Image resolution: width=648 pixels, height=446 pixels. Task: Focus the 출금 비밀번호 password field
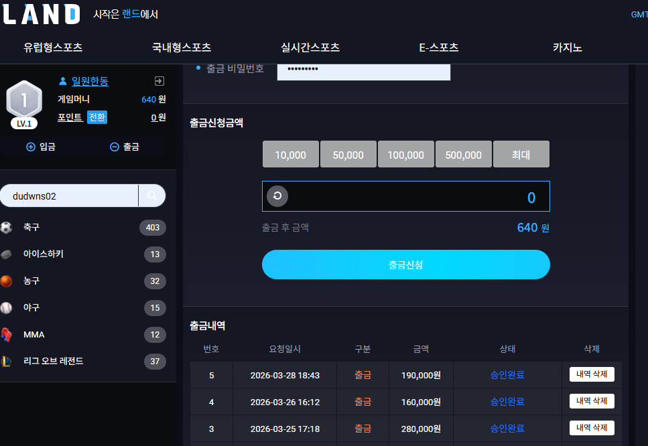coord(363,70)
